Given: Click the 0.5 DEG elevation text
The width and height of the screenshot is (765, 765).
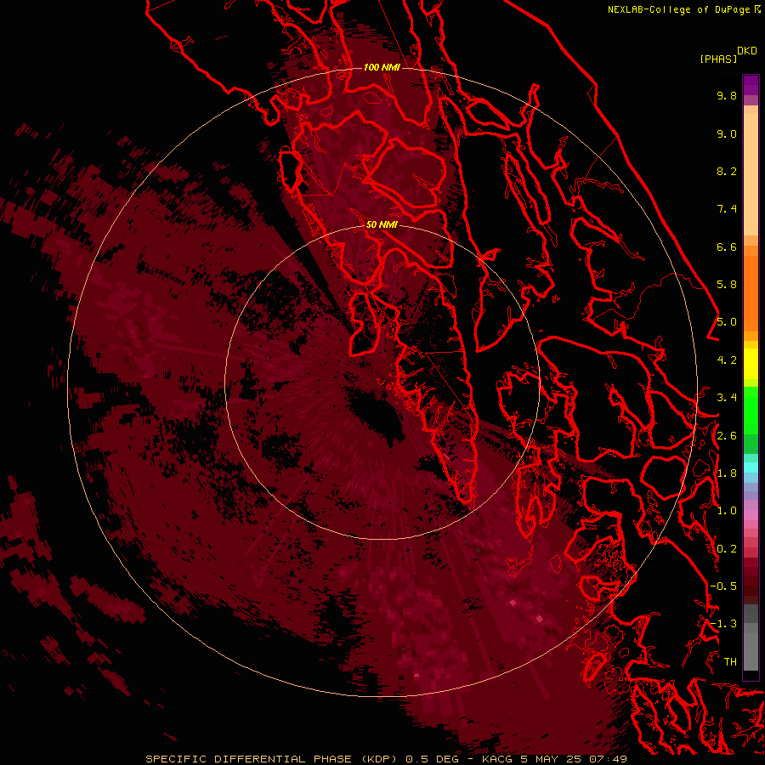Looking at the screenshot, I should tap(433, 759).
